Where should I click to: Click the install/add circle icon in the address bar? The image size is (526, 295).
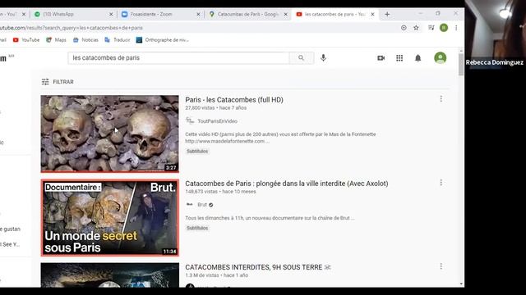[404, 28]
